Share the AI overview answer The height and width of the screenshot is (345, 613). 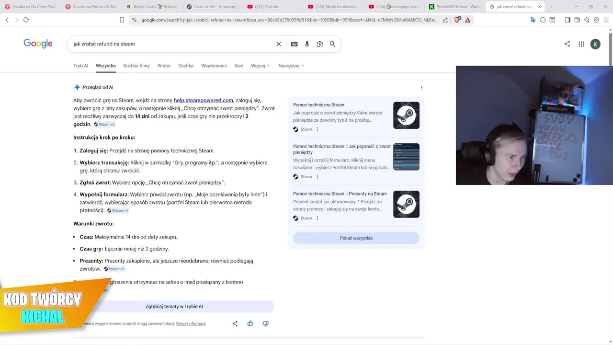(x=235, y=323)
